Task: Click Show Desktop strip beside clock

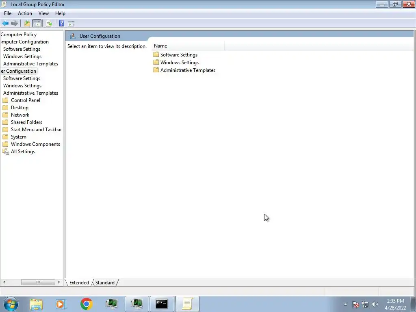Action: pos(413,304)
